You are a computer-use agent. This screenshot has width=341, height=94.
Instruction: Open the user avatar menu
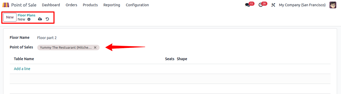pos(333,5)
